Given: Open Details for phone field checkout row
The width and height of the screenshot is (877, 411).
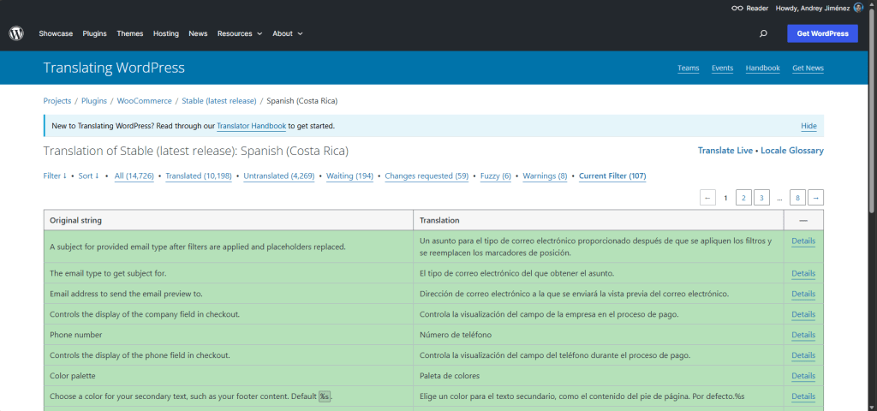Looking at the screenshot, I should point(803,355).
